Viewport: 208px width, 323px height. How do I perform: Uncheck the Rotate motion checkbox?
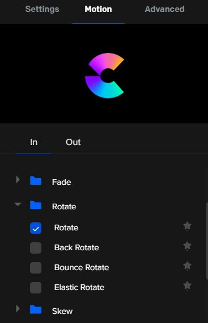tap(36, 228)
